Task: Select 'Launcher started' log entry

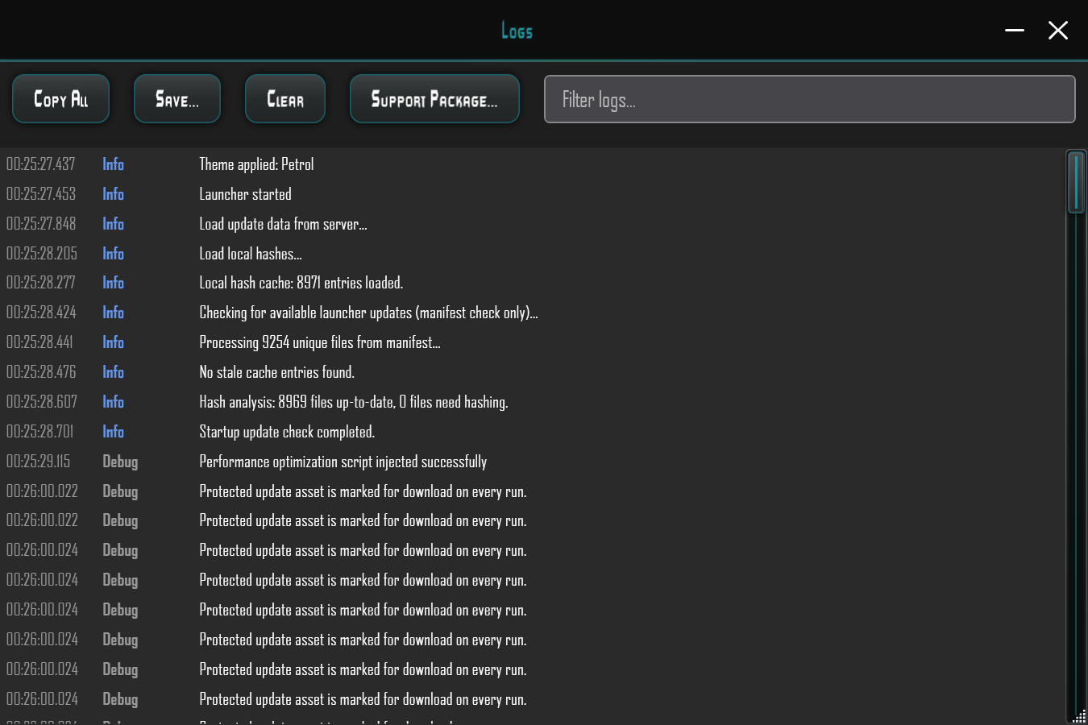Action: tap(245, 194)
